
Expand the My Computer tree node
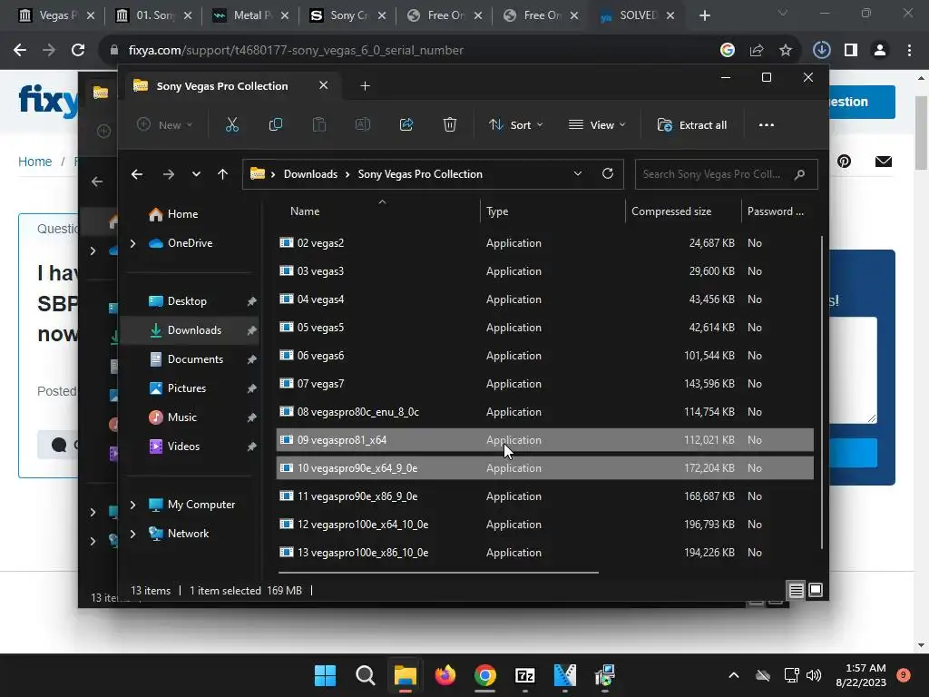(x=133, y=505)
